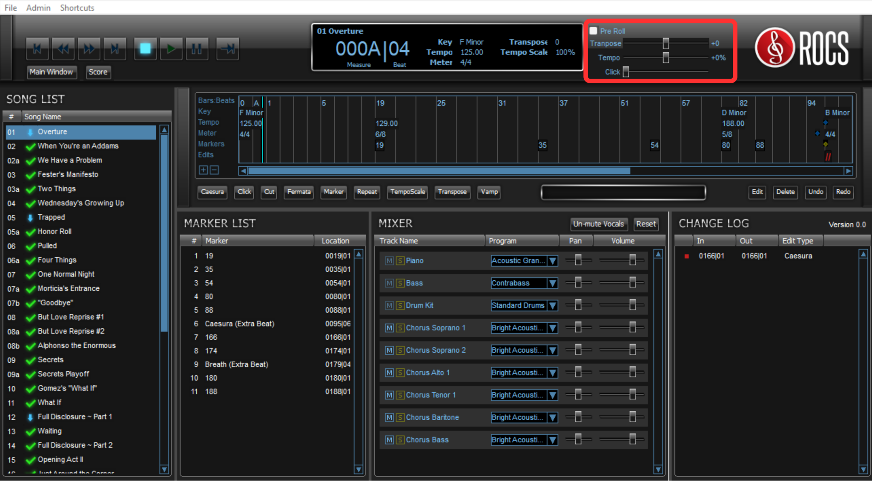Screen dimensions: 872x481
Task: Skip to the end of the song
Action: [x=115, y=48]
